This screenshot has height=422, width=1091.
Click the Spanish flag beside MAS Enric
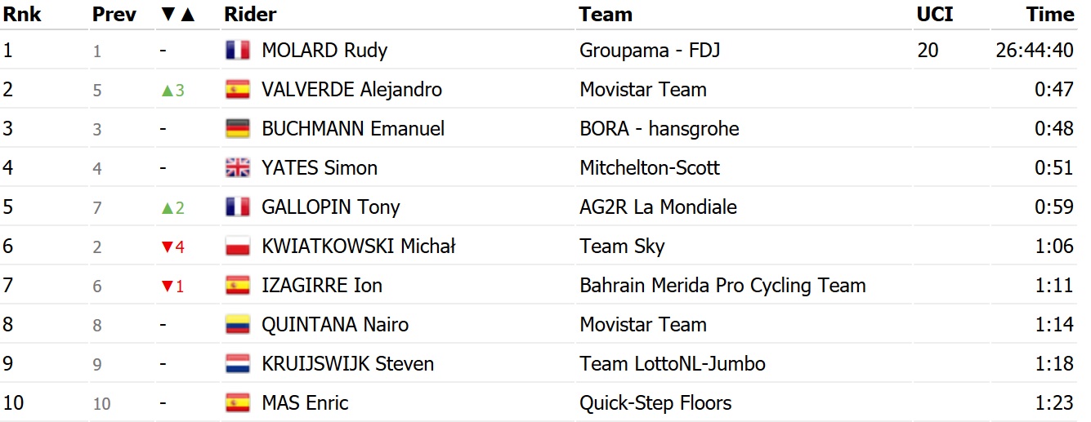[x=237, y=403]
